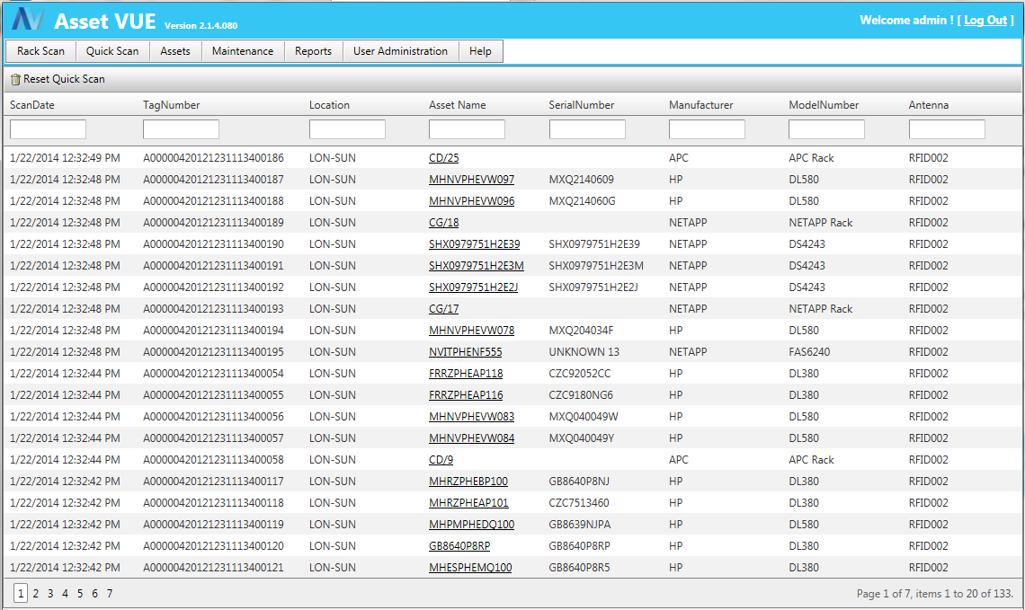Image resolution: width=1025 pixels, height=610 pixels.
Task: Open asset link MHPMPHEDQ100
Action: point(471,525)
